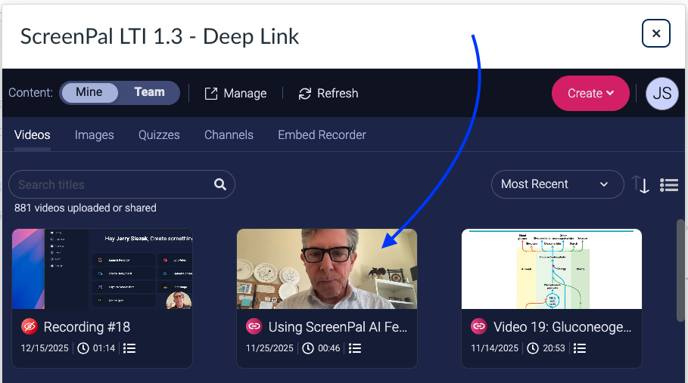Focus the Search titles field
688x383 pixels.
tap(122, 184)
